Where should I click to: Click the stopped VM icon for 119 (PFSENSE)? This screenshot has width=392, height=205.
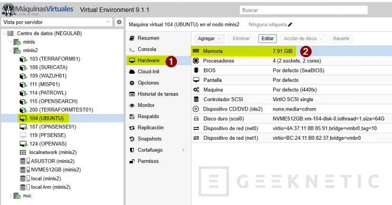23,136
